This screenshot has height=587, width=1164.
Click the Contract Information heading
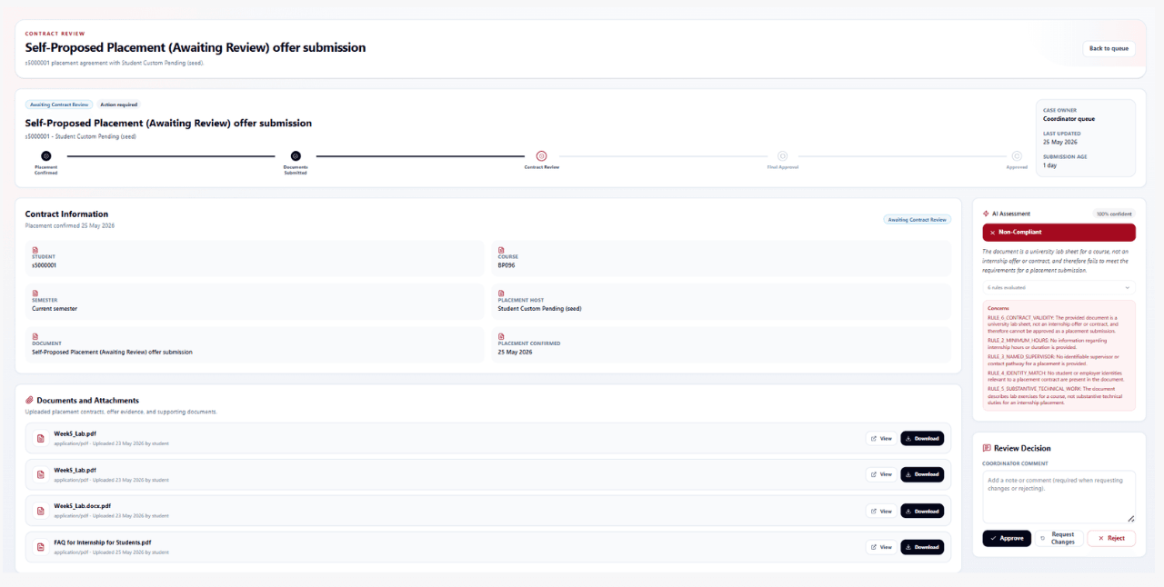tap(66, 214)
